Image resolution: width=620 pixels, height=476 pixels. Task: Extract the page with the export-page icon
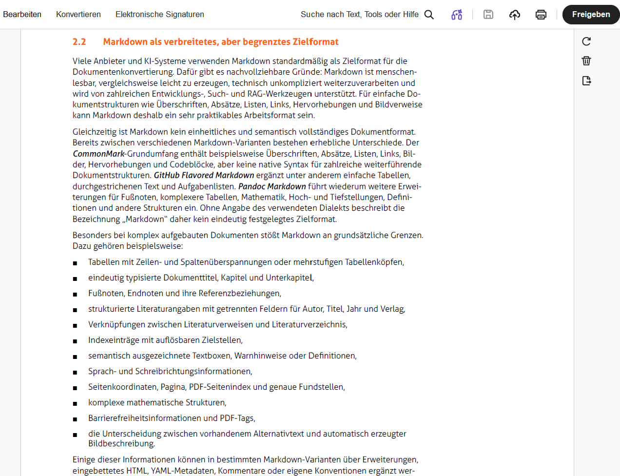click(x=586, y=80)
